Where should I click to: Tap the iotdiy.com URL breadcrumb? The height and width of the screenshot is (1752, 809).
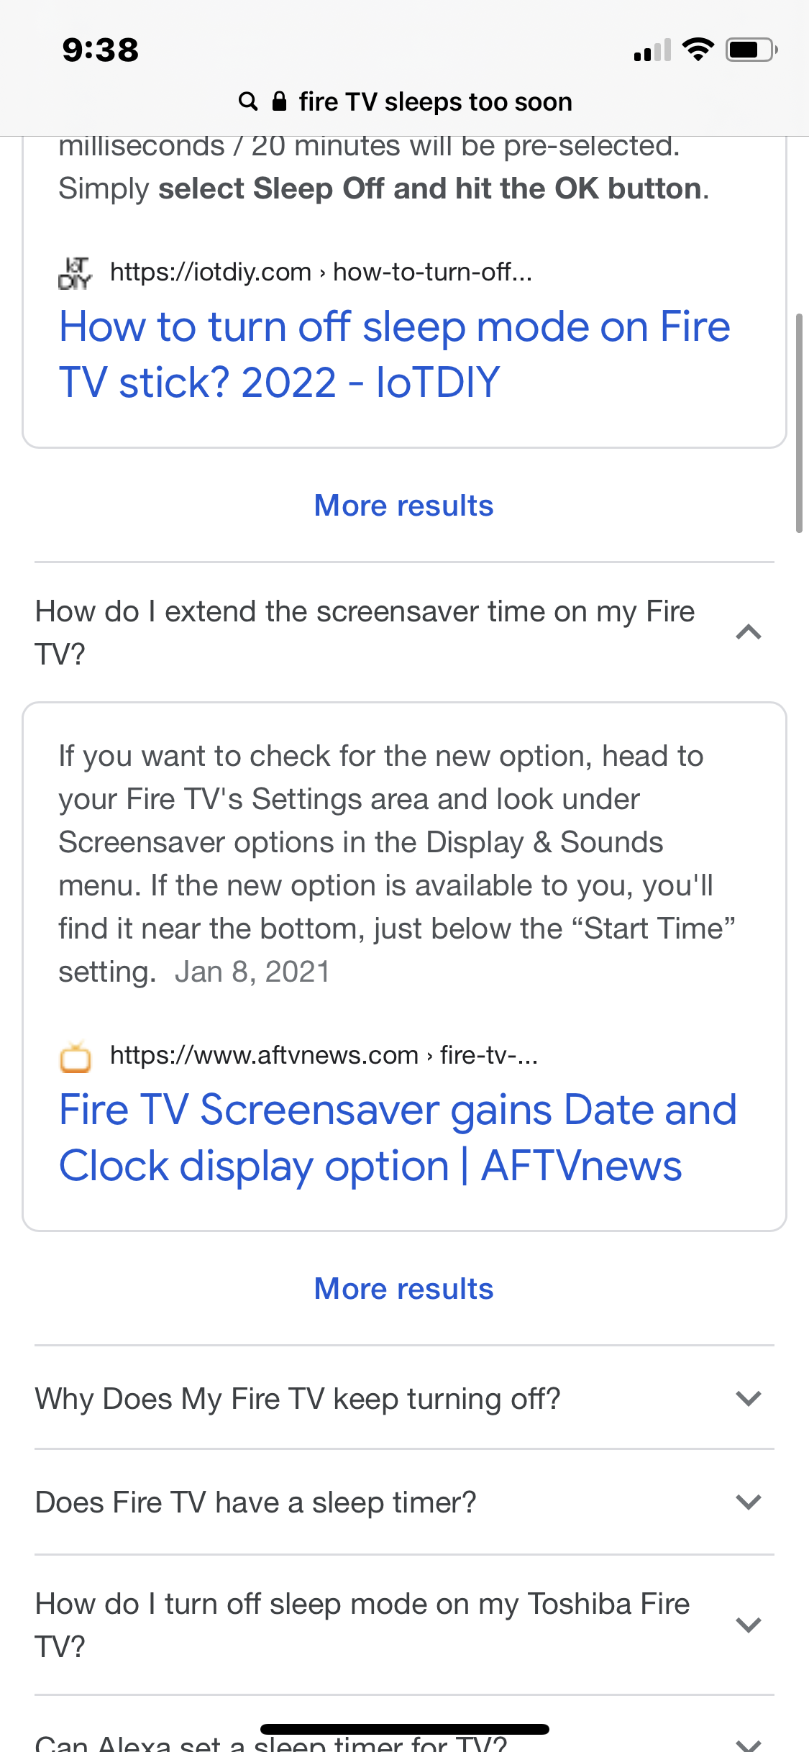pos(321,273)
